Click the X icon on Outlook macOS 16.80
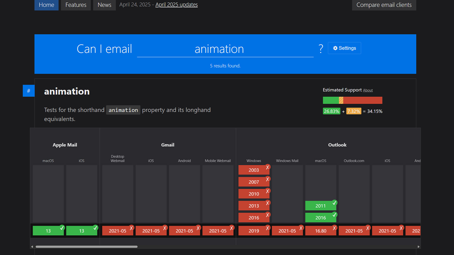Screen dimensions: 454x255 coord(334,228)
